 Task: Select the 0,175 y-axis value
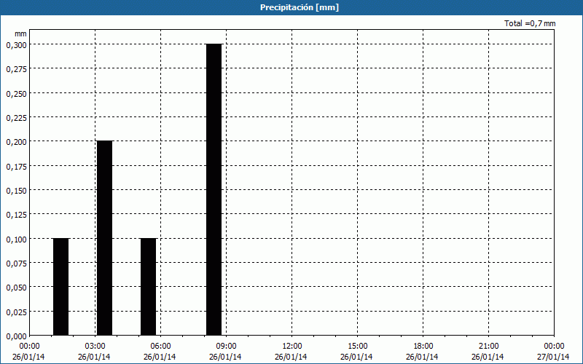16,166
